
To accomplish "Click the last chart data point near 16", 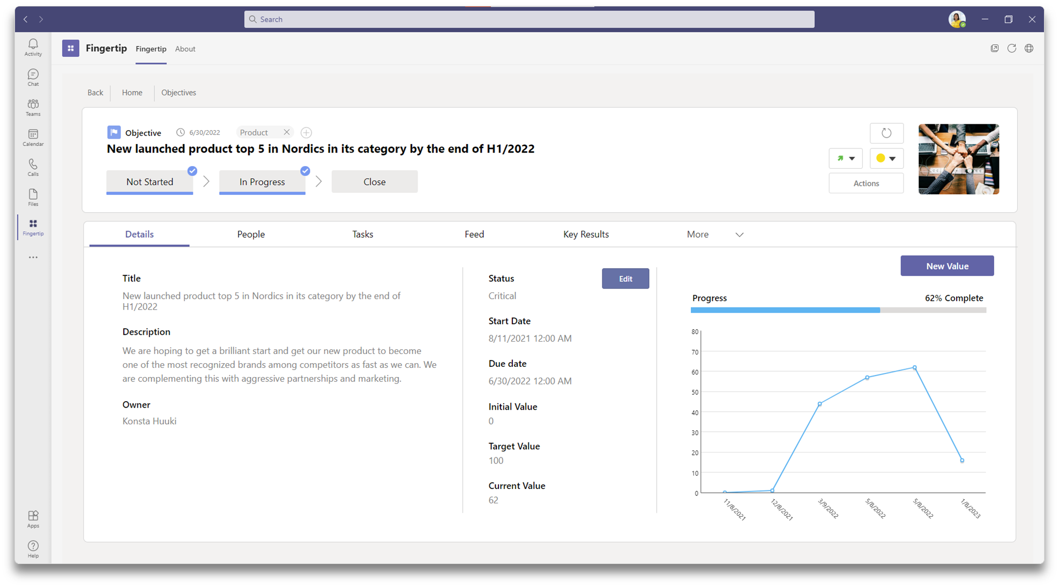I will (x=962, y=460).
